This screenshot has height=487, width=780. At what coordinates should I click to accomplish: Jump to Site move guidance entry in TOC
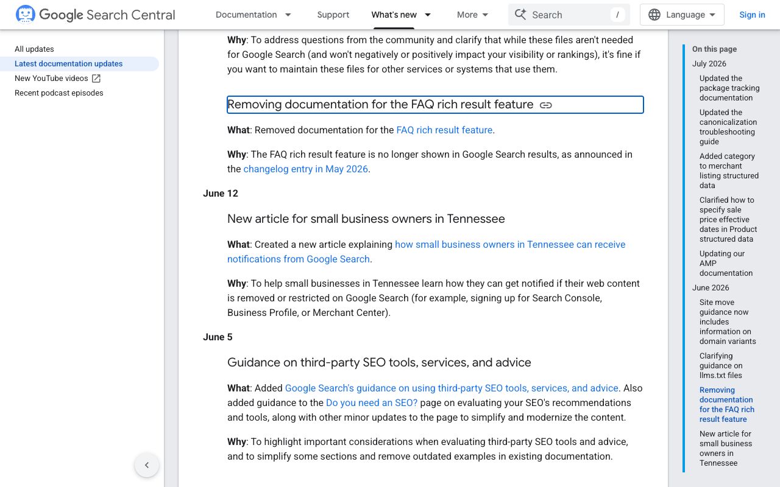pyautogui.click(x=728, y=321)
